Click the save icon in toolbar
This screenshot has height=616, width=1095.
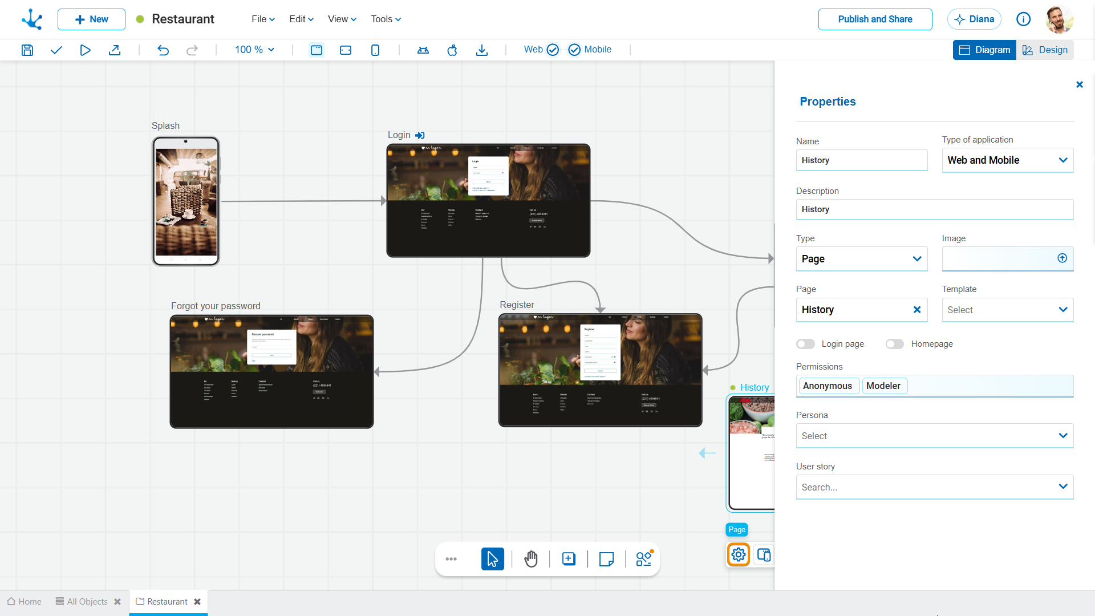(x=27, y=50)
